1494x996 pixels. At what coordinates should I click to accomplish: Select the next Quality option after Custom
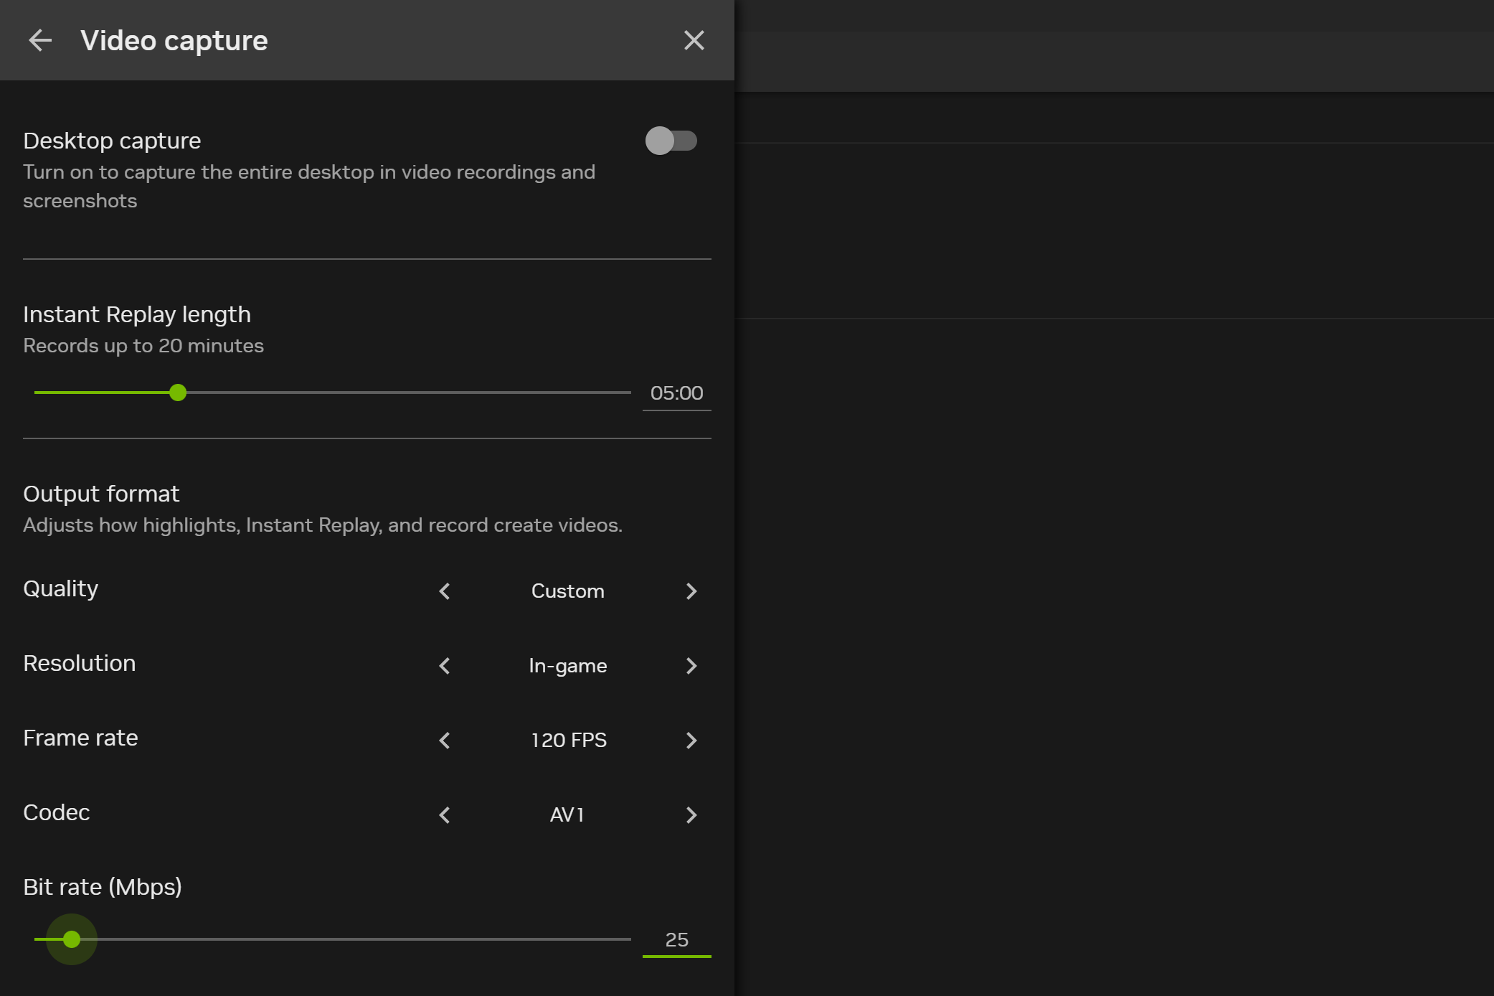tap(691, 591)
